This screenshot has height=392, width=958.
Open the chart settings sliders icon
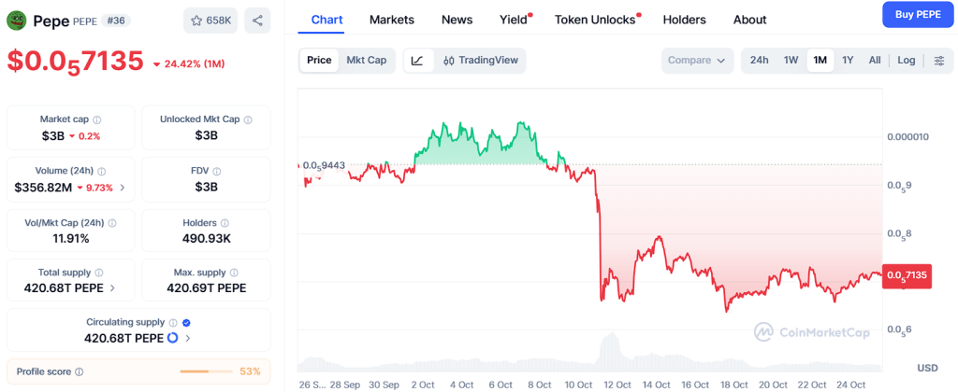(x=938, y=61)
